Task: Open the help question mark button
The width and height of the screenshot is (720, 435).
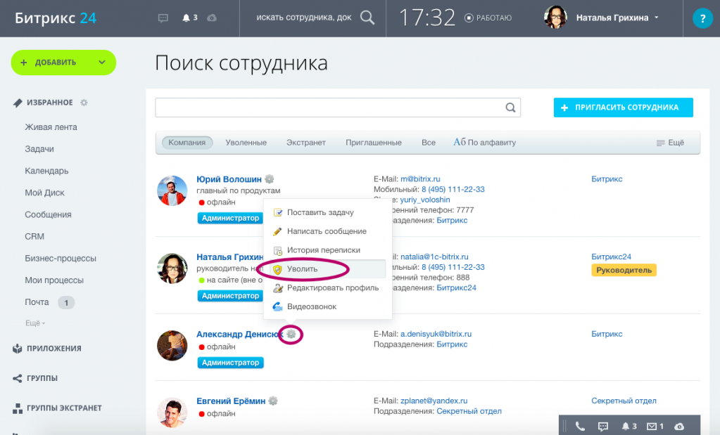Action: click(x=702, y=18)
